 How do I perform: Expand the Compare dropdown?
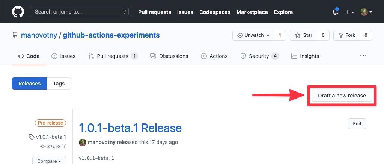(49, 161)
